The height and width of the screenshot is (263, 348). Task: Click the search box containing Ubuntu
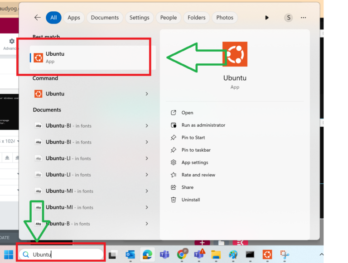(x=63, y=254)
